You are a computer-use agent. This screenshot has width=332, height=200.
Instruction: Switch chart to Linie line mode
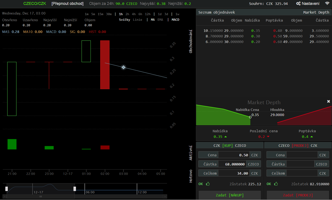click(138, 20)
